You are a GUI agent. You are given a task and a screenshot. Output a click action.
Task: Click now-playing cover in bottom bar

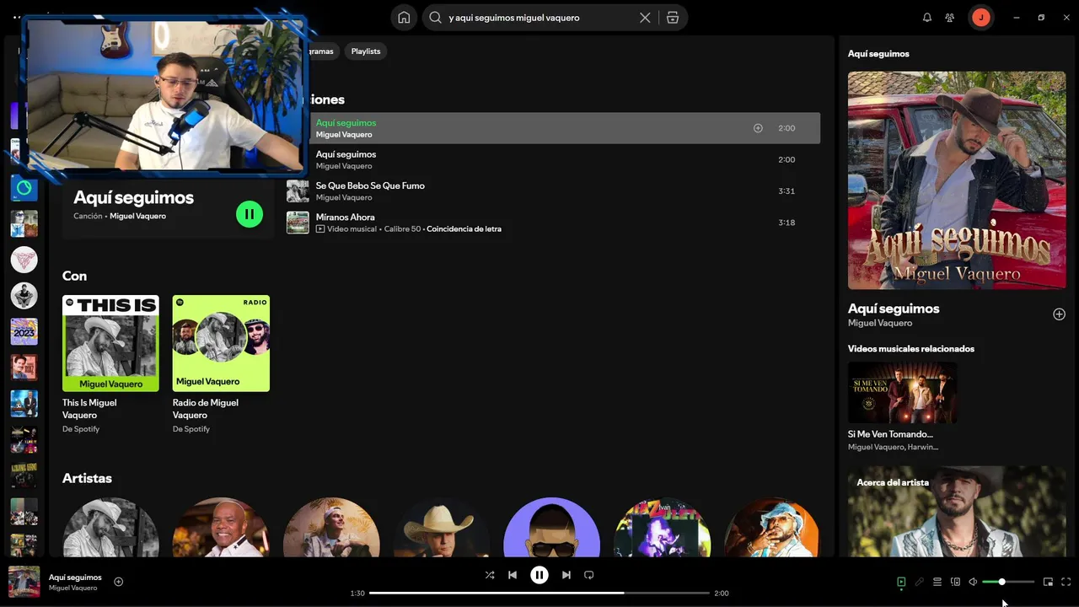coord(24,582)
